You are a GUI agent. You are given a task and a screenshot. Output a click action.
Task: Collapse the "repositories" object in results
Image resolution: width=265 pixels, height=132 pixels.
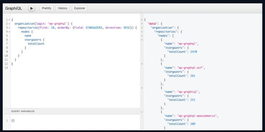(x=142, y=32)
